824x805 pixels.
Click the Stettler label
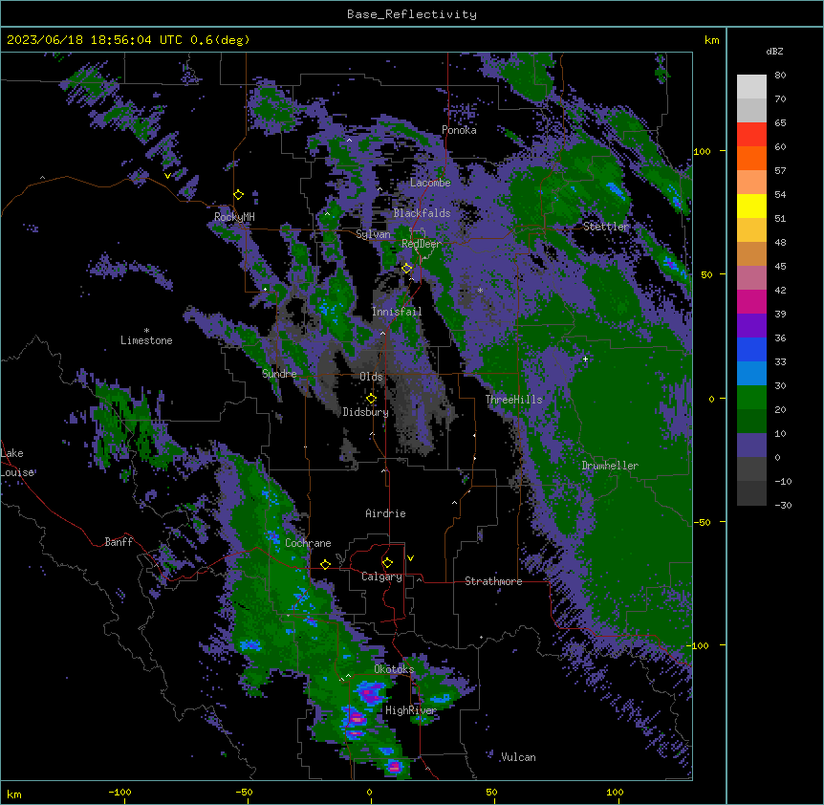pos(606,227)
